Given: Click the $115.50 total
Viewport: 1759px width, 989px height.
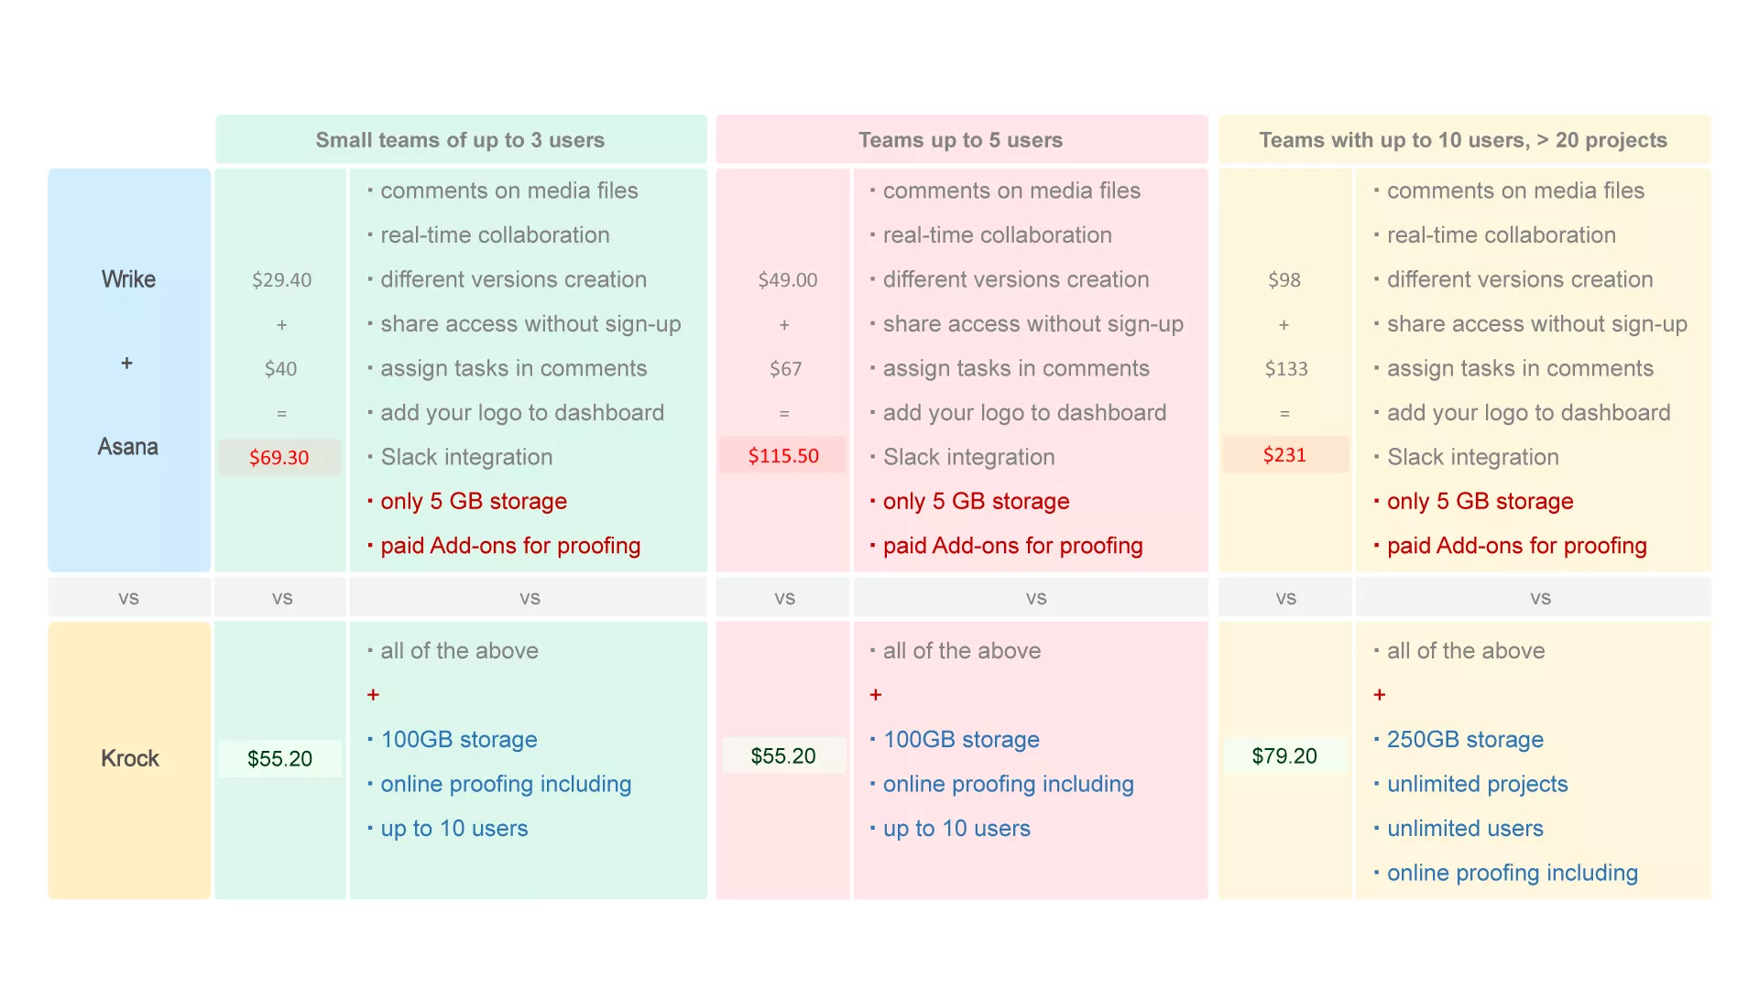Looking at the screenshot, I should pos(783,455).
